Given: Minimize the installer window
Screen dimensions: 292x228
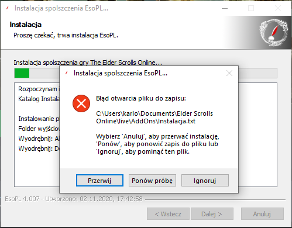Looking at the screenshot, I should point(225,8).
